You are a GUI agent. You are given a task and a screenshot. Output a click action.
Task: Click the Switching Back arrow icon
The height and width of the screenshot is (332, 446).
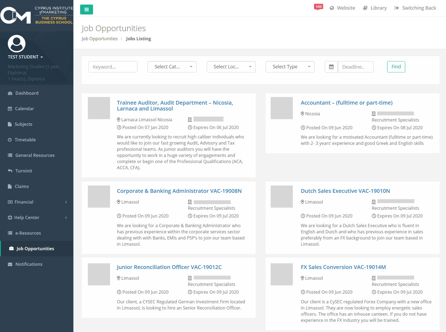(397, 8)
